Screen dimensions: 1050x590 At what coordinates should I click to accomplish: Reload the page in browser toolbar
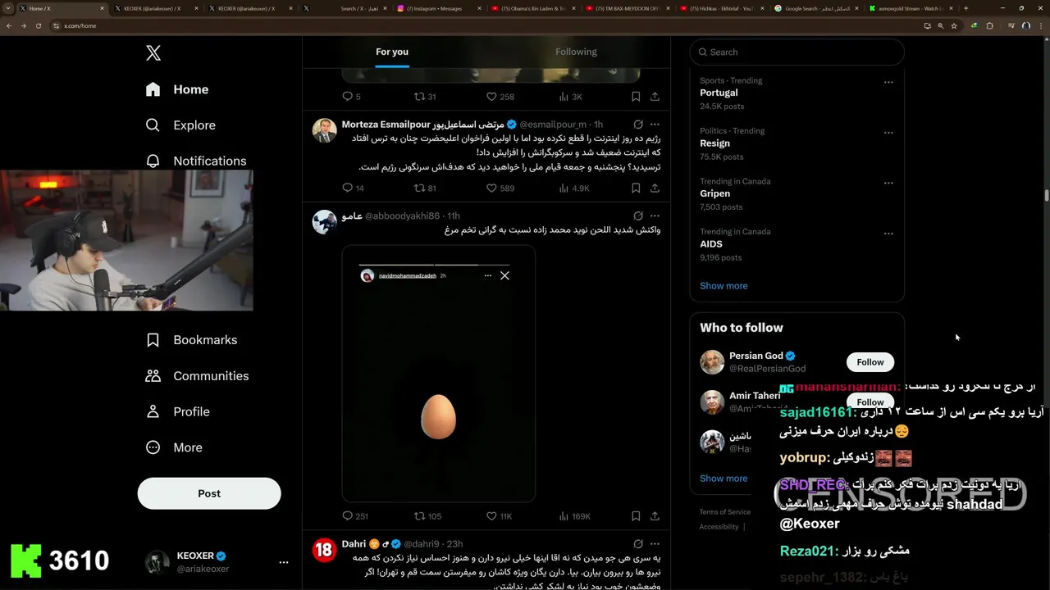38,25
